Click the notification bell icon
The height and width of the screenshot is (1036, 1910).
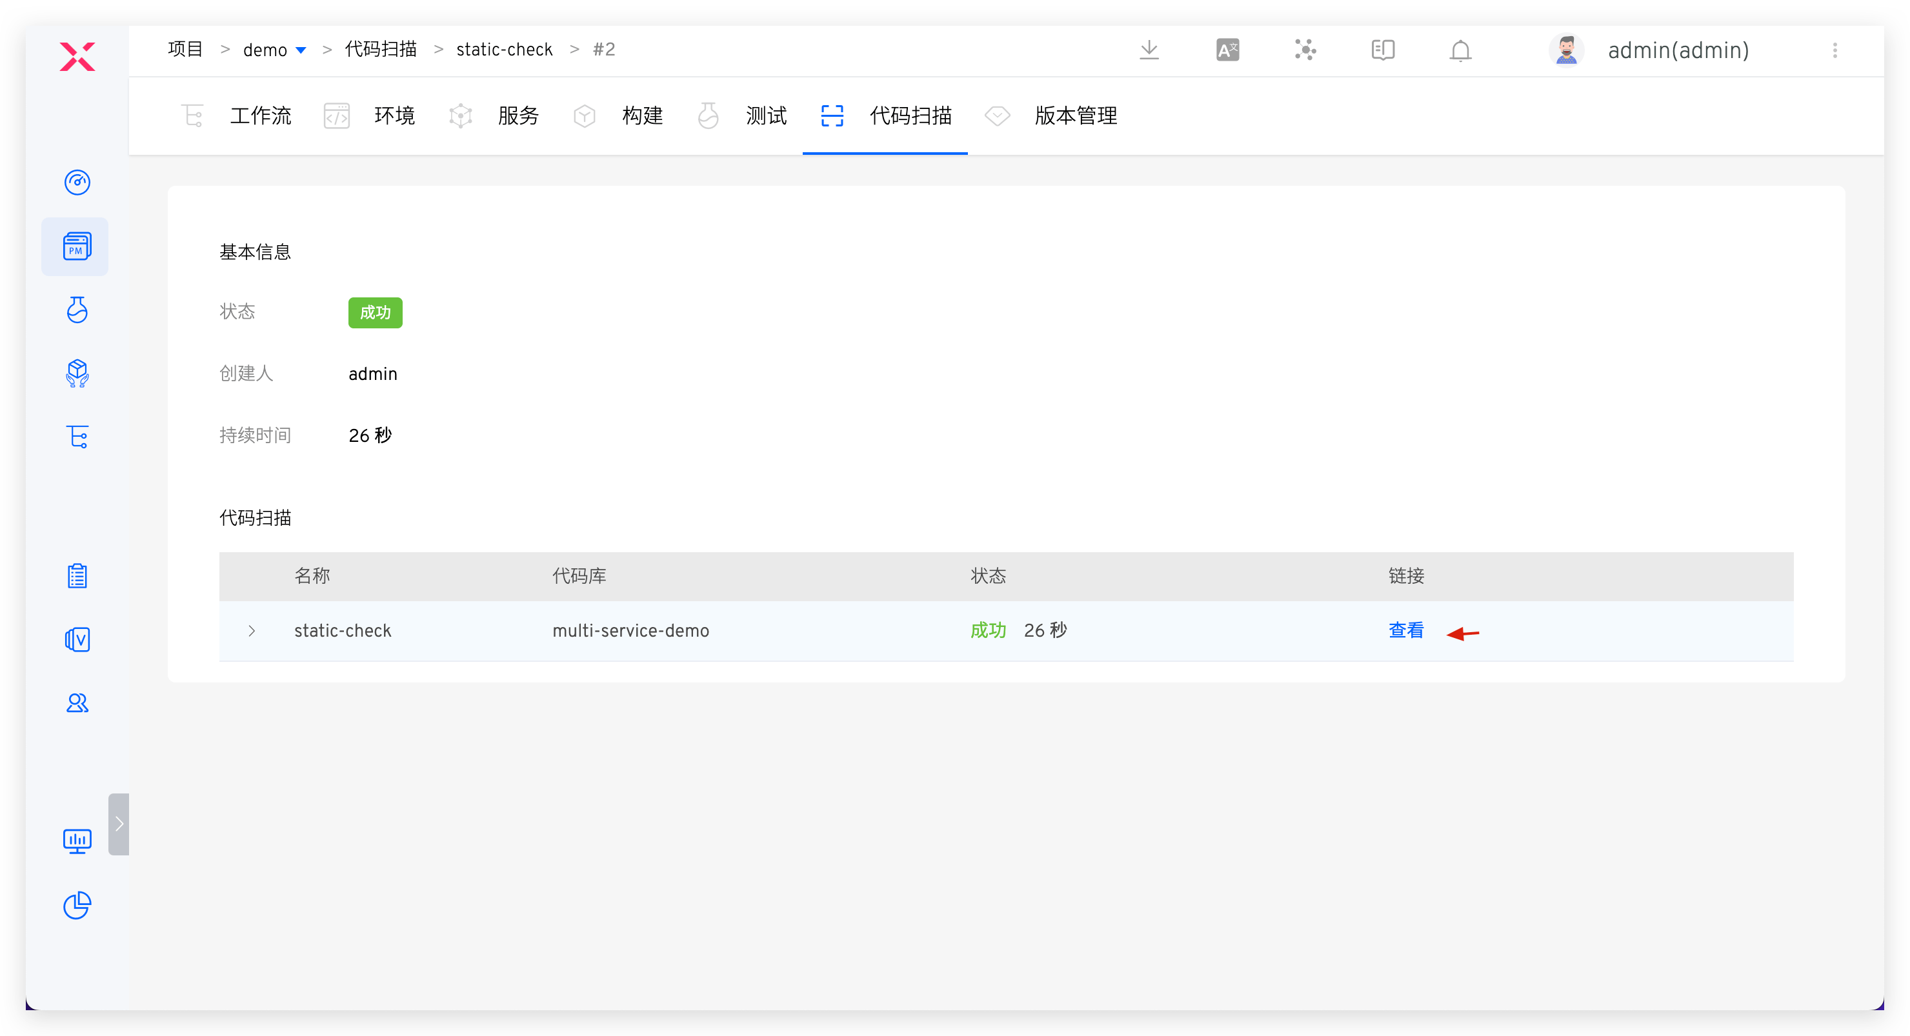1460,50
